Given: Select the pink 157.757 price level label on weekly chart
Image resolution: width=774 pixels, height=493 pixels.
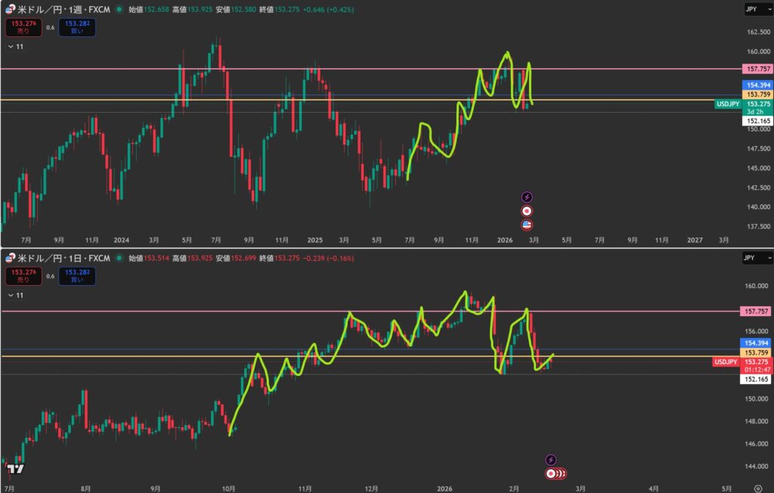Looking at the screenshot, I should point(757,69).
